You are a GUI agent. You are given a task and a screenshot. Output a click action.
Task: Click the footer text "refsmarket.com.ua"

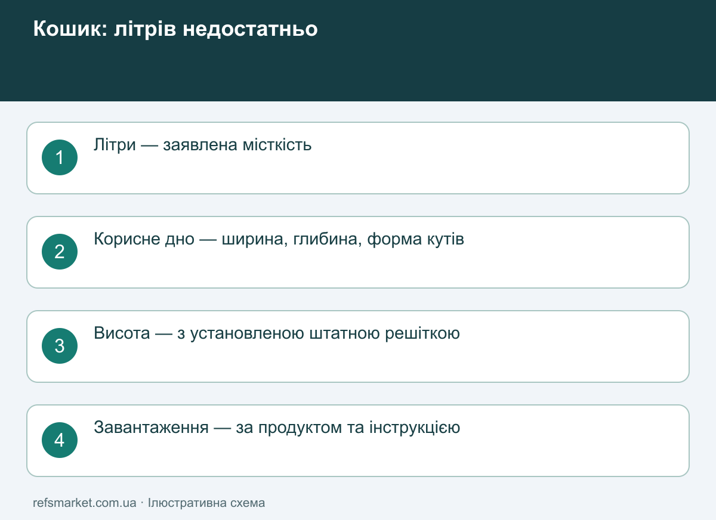coord(85,503)
